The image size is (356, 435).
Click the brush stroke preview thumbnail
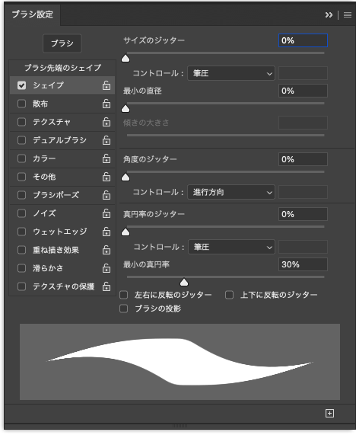pyautogui.click(x=180, y=362)
